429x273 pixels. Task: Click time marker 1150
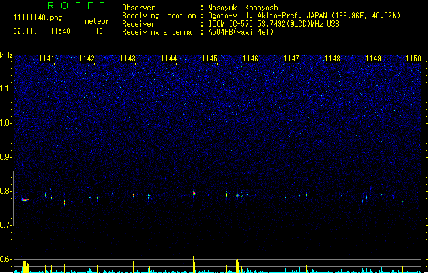(413, 59)
